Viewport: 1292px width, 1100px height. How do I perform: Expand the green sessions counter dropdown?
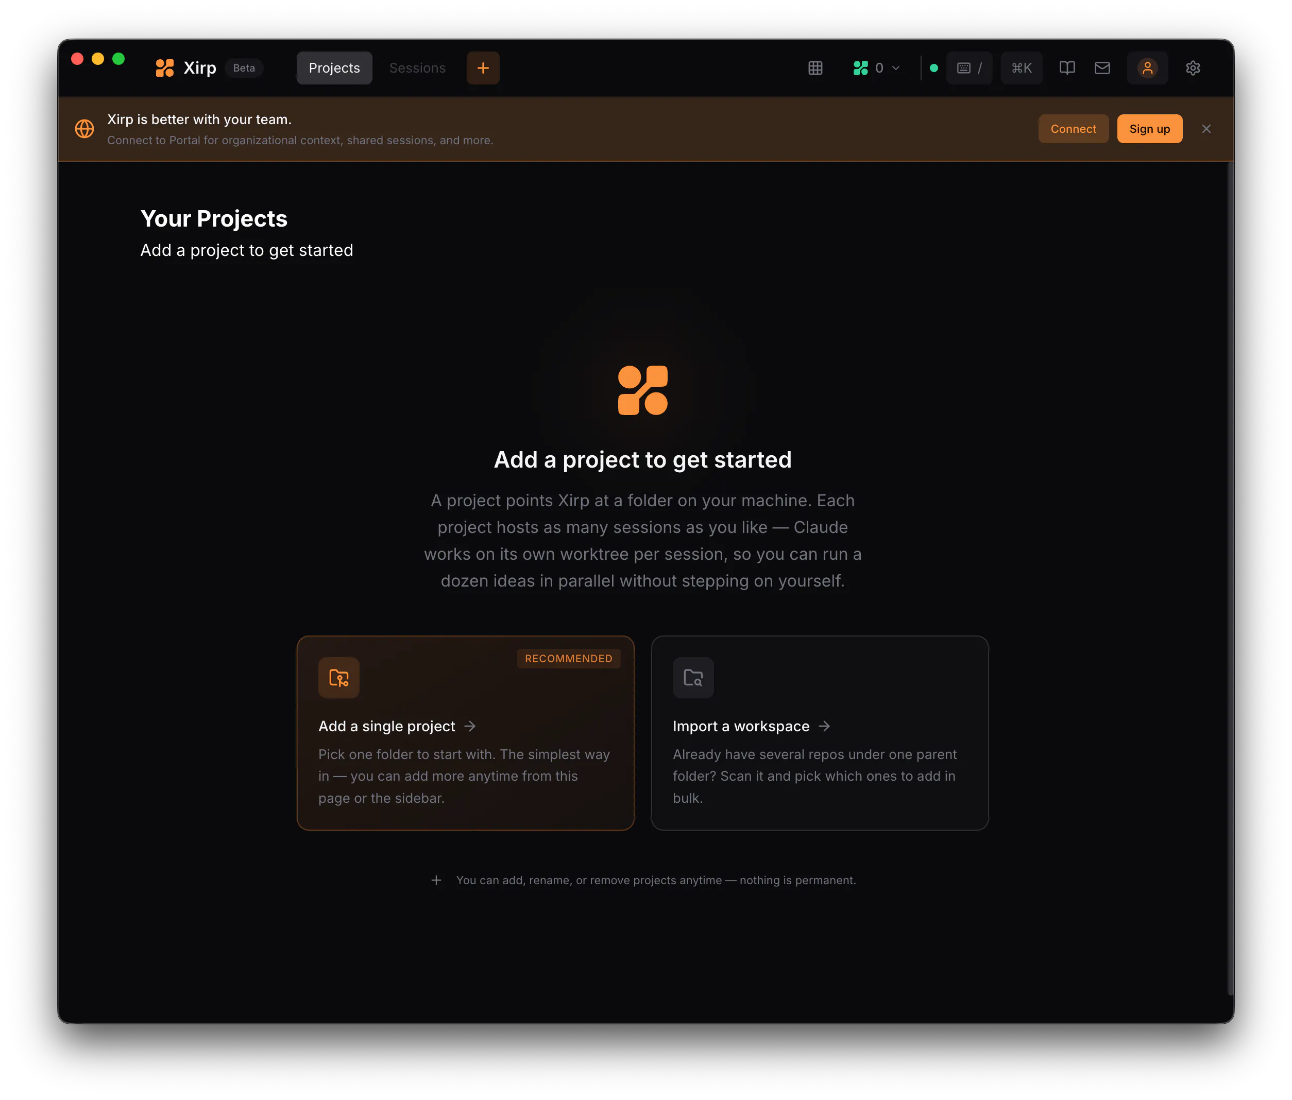876,68
